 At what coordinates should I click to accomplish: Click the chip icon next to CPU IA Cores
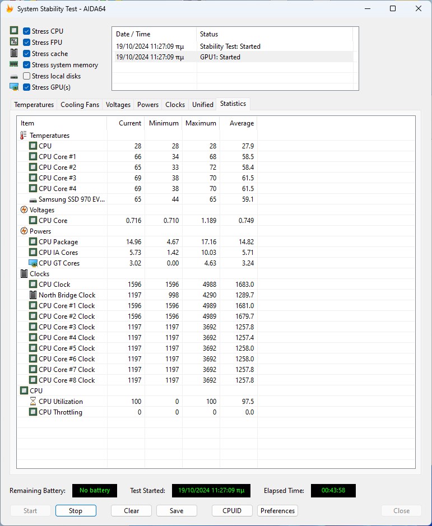[33, 252]
